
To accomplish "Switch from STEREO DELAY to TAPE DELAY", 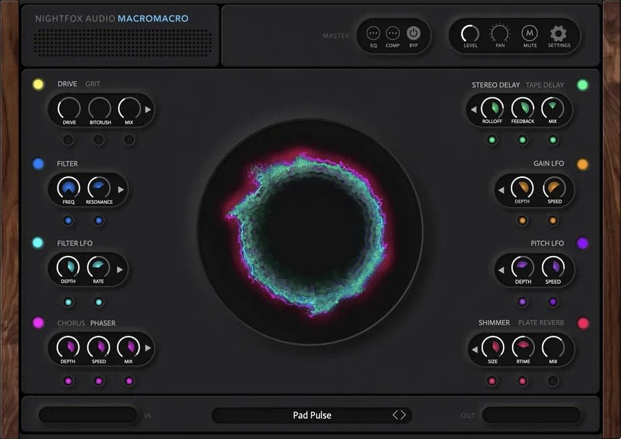I will 546,84.
